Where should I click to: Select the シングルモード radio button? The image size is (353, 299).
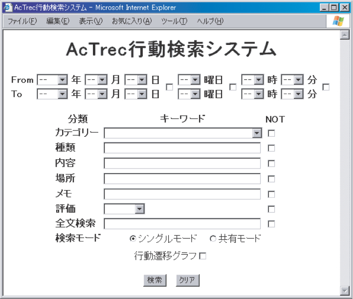coord(133,238)
